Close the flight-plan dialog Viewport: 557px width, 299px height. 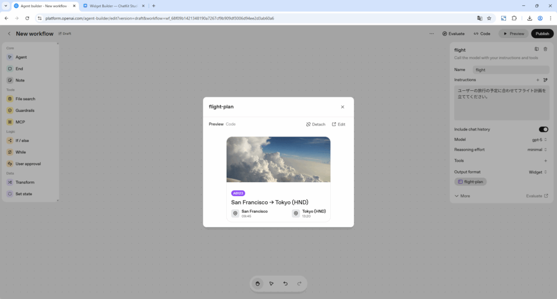tap(342, 107)
